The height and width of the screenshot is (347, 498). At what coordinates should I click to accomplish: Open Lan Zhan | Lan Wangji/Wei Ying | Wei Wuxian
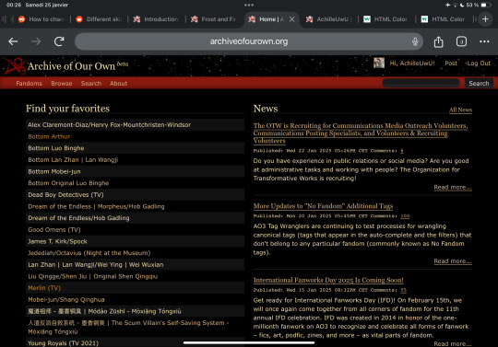[x=96, y=264]
